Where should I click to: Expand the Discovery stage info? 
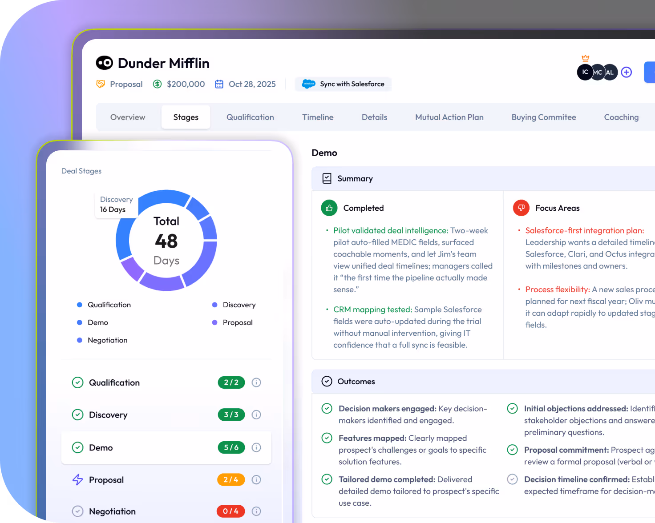256,414
